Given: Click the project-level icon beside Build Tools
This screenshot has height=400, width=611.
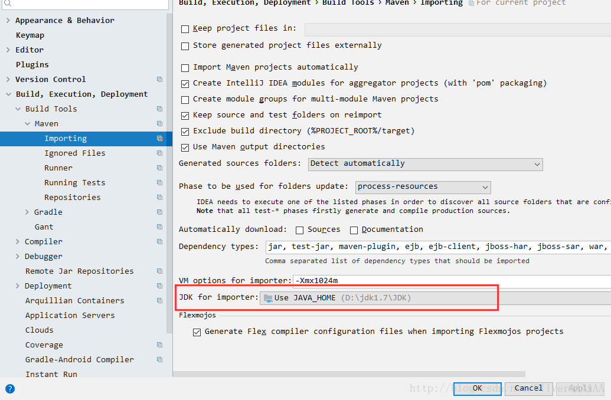Looking at the screenshot, I should click(159, 109).
